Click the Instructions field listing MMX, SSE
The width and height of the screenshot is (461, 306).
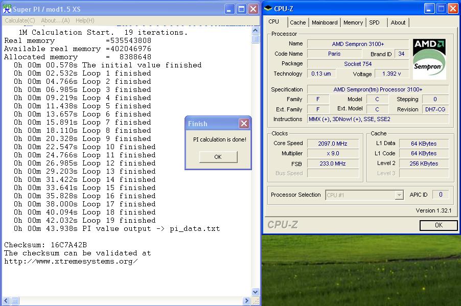[378, 119]
